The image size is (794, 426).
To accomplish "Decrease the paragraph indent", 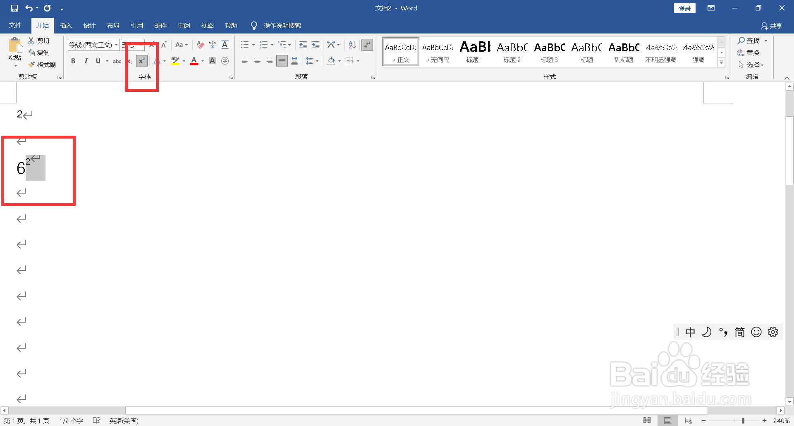I will click(x=303, y=45).
